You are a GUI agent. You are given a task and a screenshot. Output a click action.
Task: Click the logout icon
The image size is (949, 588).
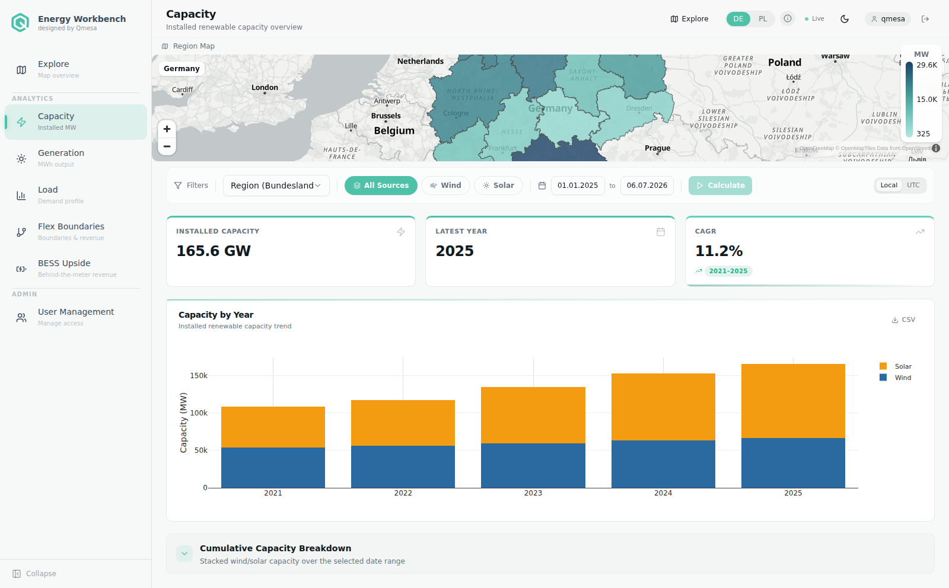(925, 19)
